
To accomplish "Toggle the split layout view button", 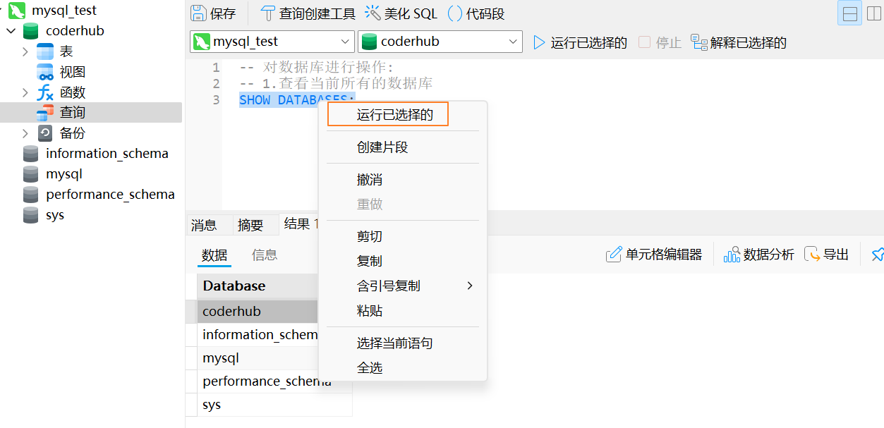I will tap(850, 13).
